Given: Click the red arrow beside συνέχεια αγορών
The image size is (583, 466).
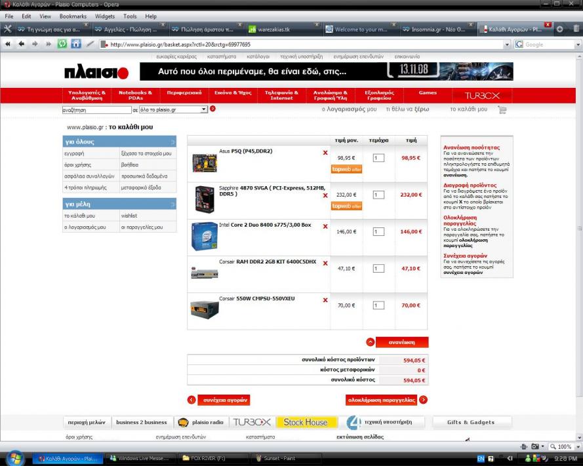Looking at the screenshot, I should [x=191, y=400].
